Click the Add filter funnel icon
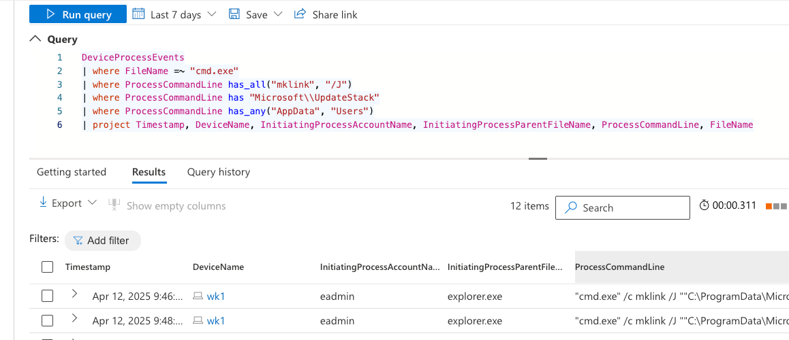The image size is (789, 340). click(78, 241)
